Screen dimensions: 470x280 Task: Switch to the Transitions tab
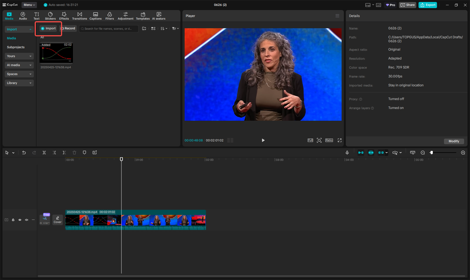pyautogui.click(x=79, y=16)
